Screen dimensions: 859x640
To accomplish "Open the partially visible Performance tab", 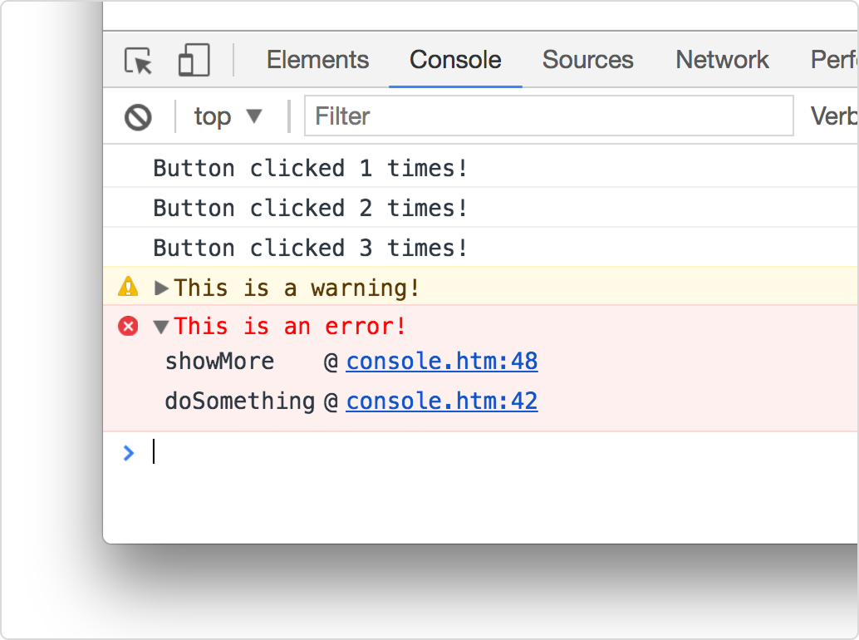I will [833, 60].
